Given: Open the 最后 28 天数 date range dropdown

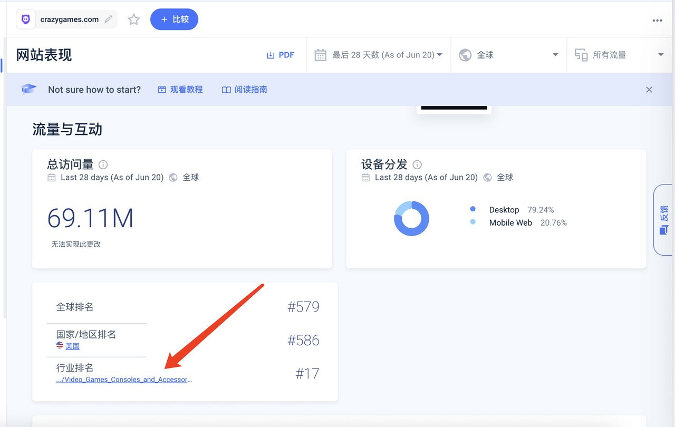Looking at the screenshot, I should [x=379, y=55].
